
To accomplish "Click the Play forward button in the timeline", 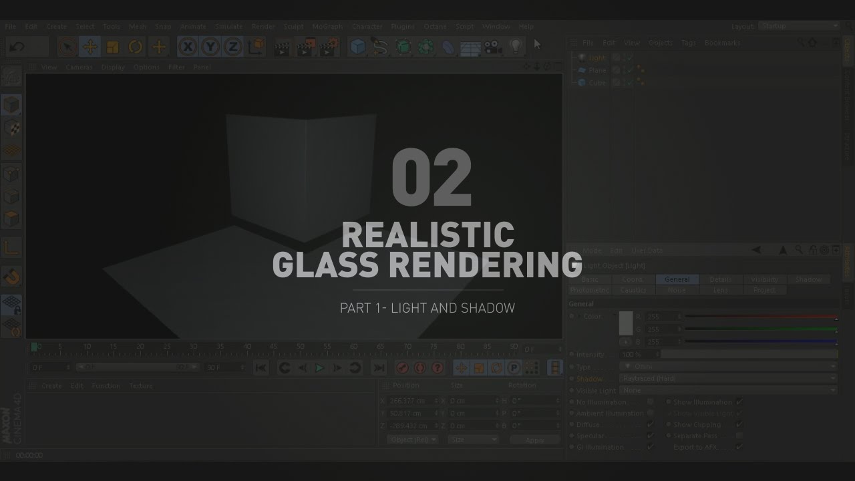I will tap(319, 367).
